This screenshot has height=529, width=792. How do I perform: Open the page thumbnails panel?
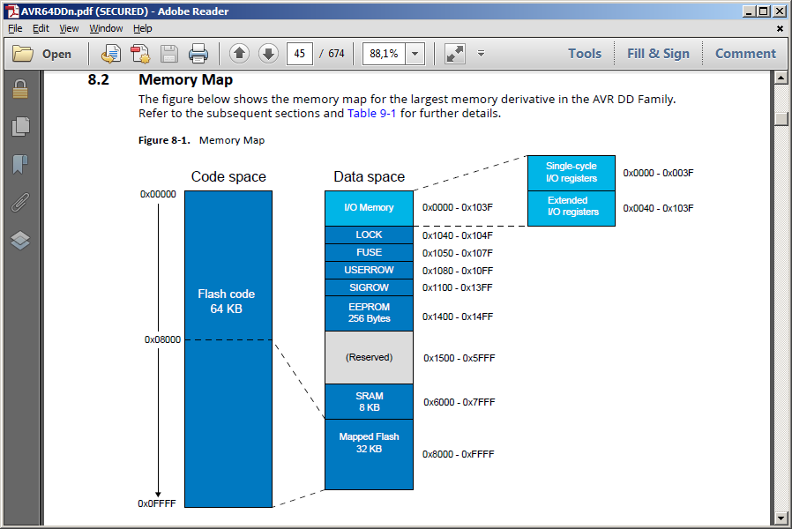[x=20, y=126]
